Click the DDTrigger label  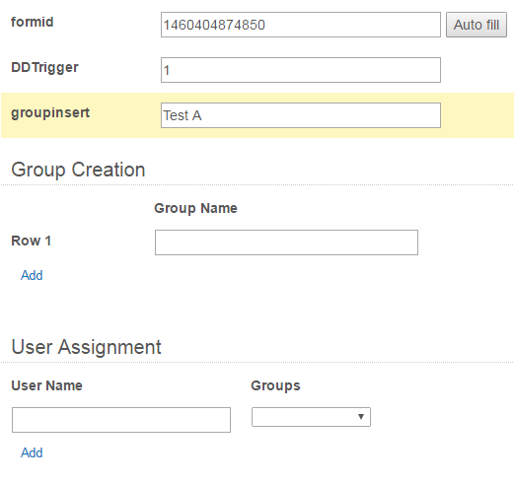pos(44,68)
